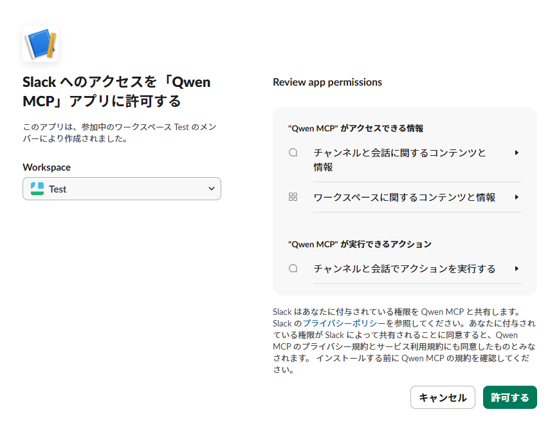
Task: Click the "Qwen MCP" が実行できるアクション section header
Action: tap(360, 244)
